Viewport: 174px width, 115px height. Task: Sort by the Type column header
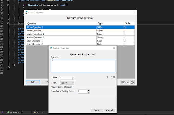coord(110,23)
